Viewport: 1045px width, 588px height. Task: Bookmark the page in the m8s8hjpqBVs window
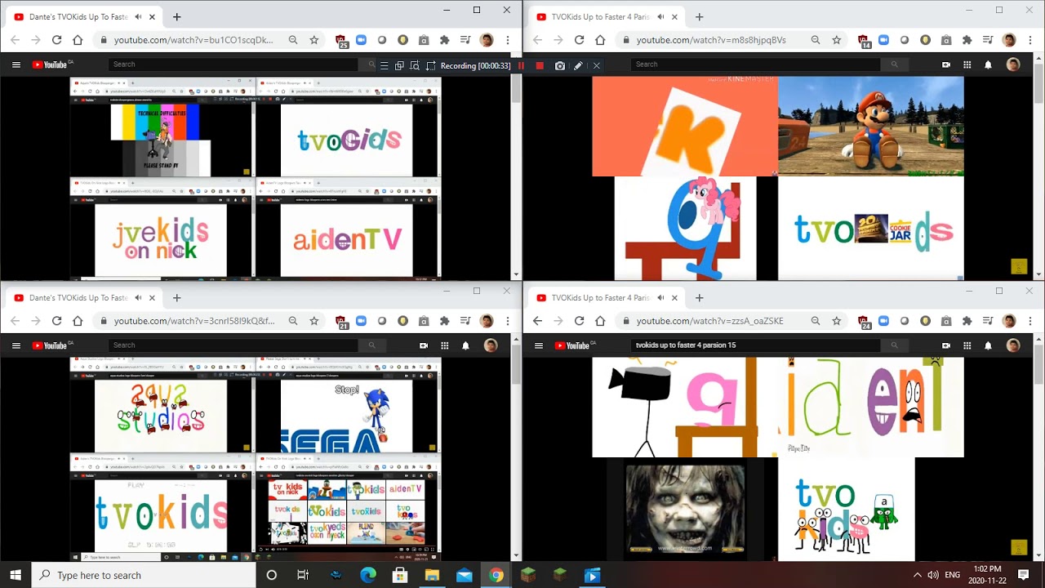click(x=836, y=40)
